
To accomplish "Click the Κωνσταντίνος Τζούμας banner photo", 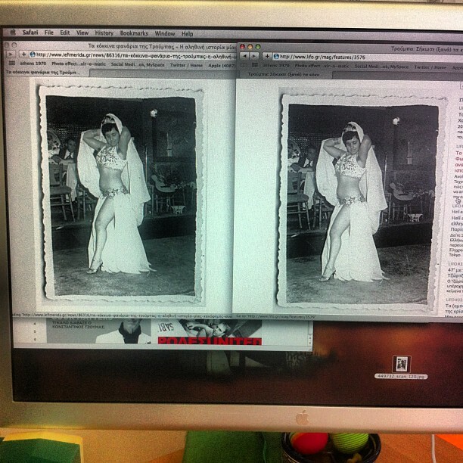I will [98, 331].
